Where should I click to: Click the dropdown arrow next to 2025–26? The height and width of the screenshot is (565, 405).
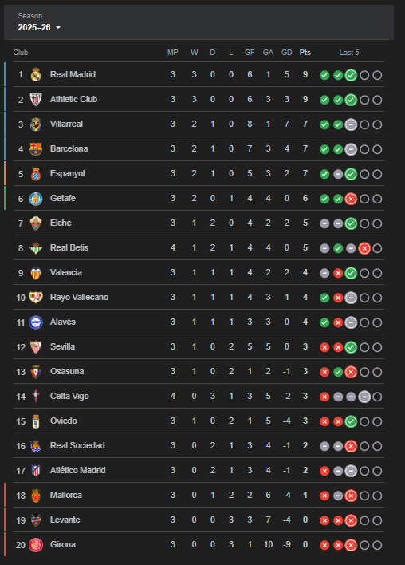pyautogui.click(x=58, y=28)
